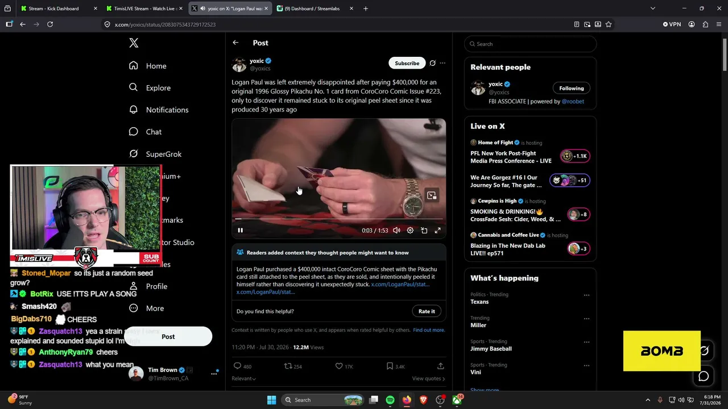
Task: Switch to the TimisLIVE Stream tab
Action: coord(144,9)
